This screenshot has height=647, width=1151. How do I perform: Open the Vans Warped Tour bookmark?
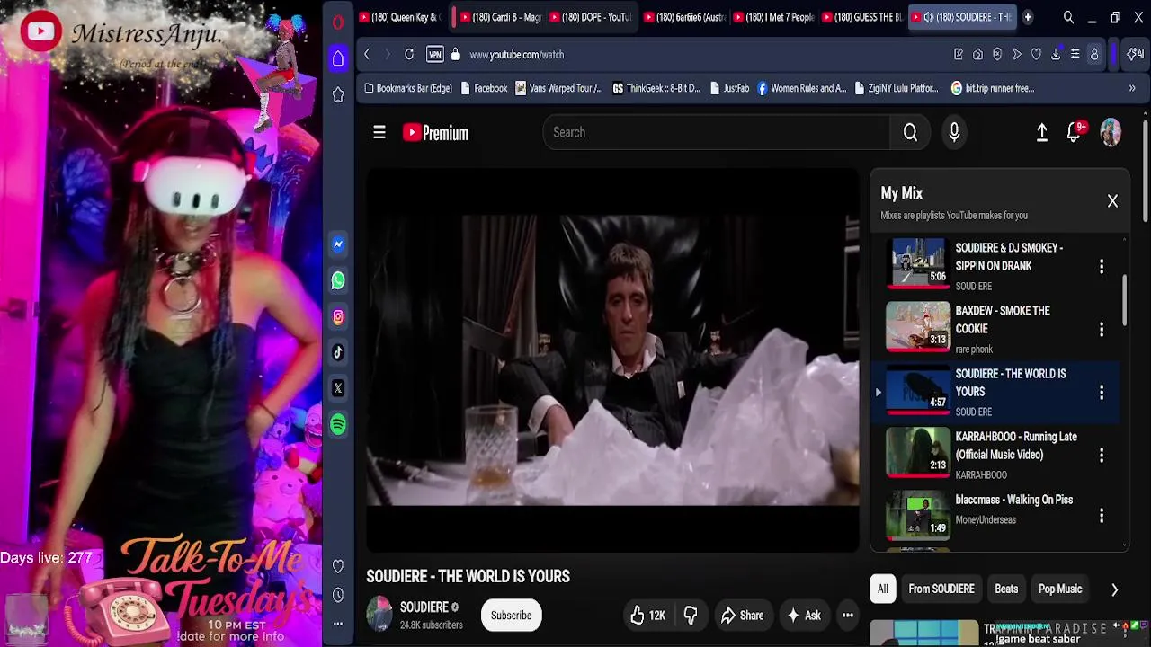(x=558, y=88)
